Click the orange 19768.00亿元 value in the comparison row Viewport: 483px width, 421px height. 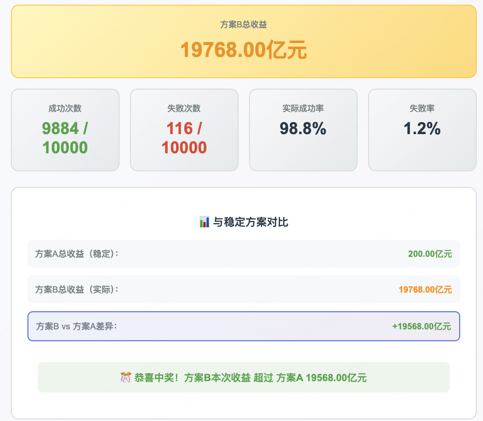point(425,289)
